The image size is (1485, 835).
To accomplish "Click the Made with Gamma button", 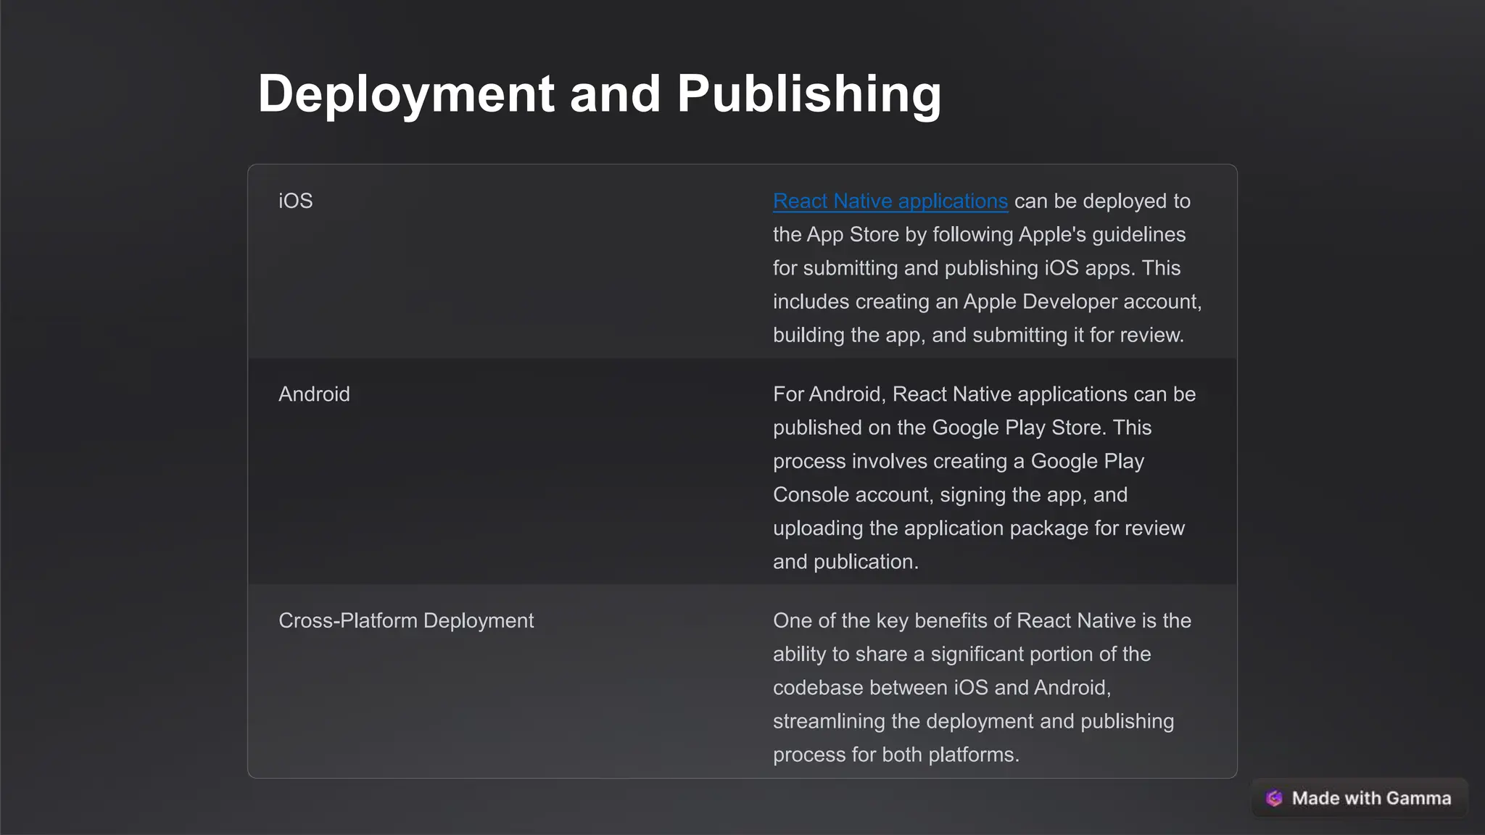I will click(x=1360, y=798).
